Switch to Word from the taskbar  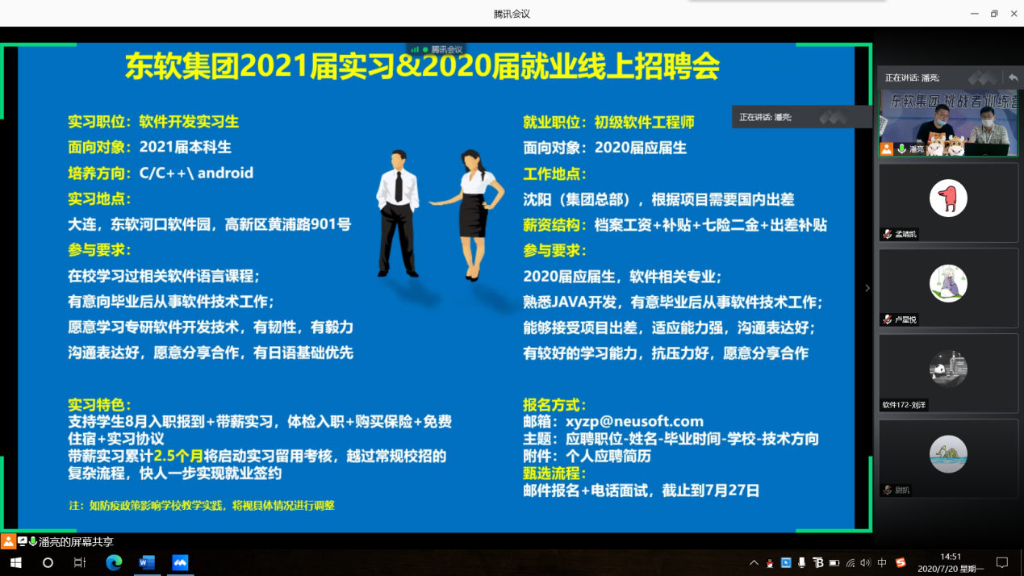pyautogui.click(x=147, y=562)
